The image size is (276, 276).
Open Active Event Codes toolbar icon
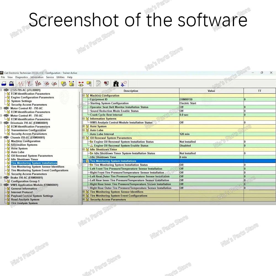coord(46,84)
